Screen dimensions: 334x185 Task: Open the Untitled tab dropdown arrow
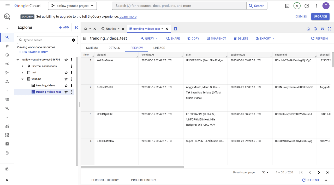(x=118, y=29)
